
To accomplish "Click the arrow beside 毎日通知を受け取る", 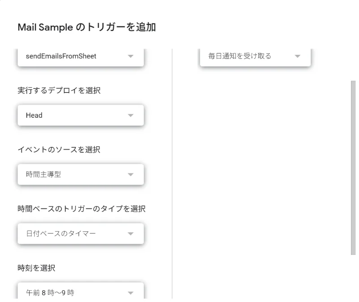I will [x=297, y=57].
